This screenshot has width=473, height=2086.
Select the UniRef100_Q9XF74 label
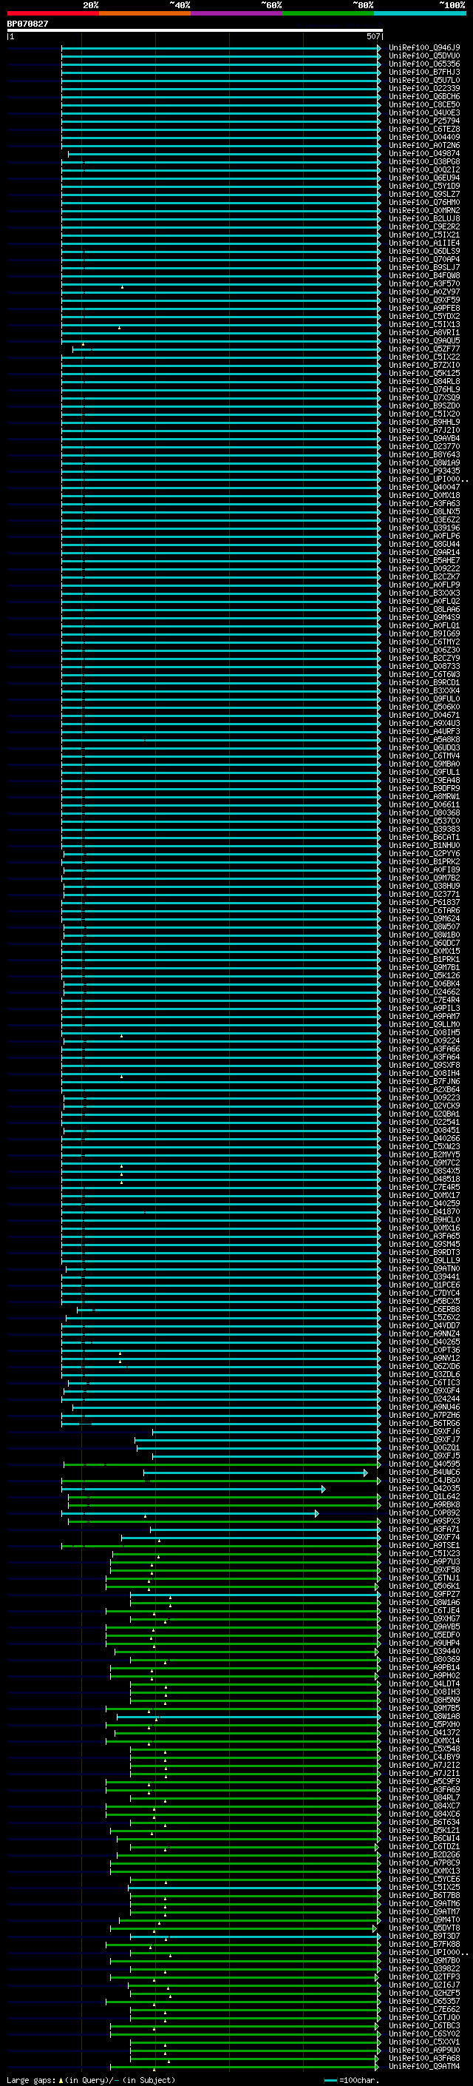423,1537
